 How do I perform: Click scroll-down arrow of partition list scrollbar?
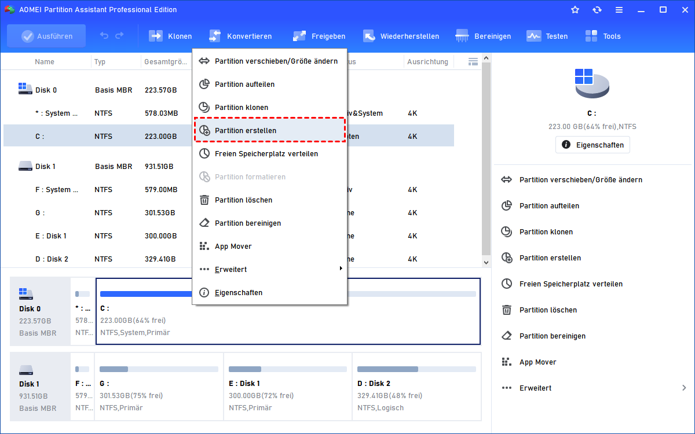pyautogui.click(x=487, y=263)
